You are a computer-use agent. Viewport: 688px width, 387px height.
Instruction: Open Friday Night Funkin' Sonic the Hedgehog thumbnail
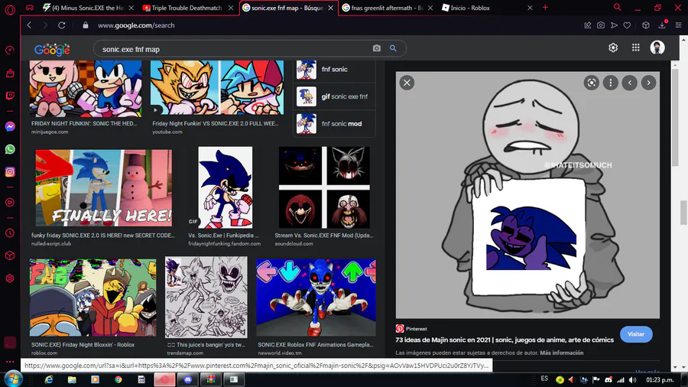(x=86, y=88)
